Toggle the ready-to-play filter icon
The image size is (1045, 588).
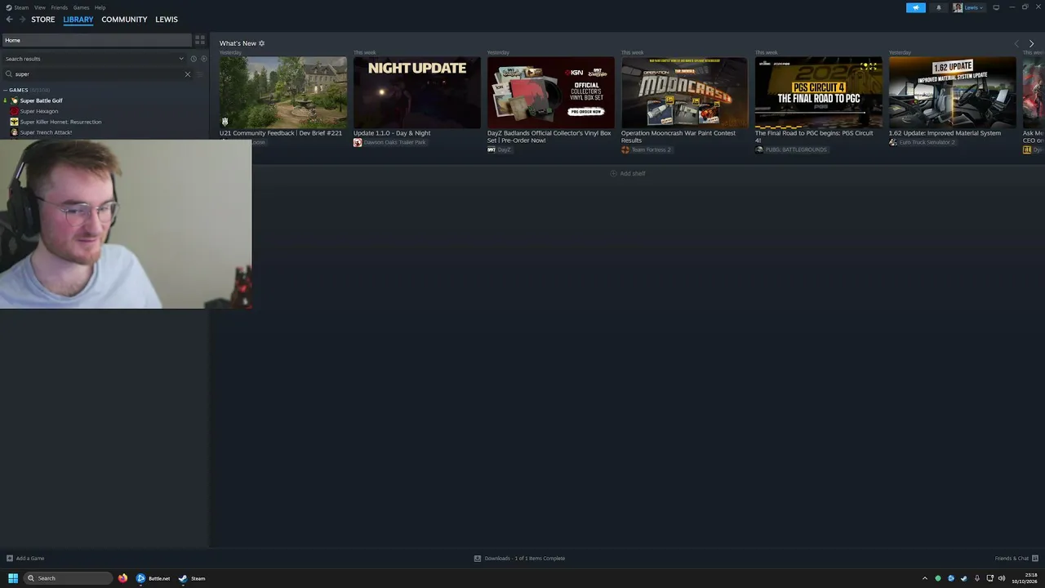coord(204,59)
